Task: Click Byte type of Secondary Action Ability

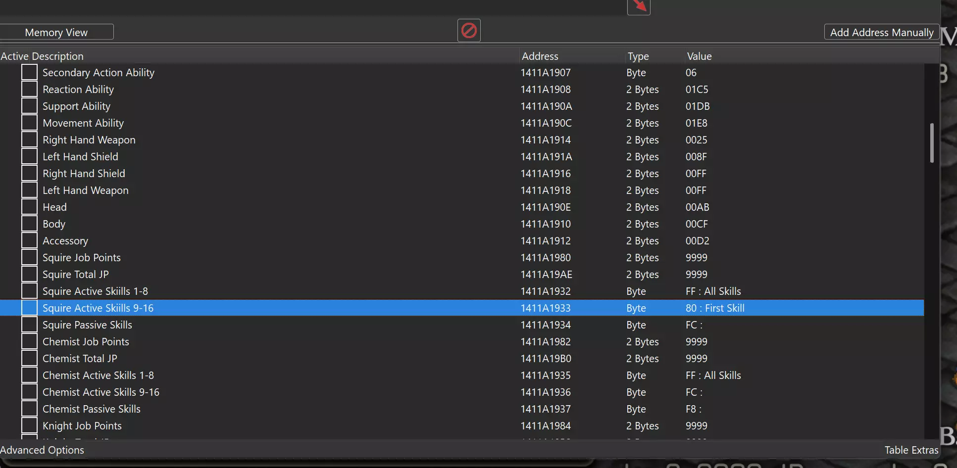Action: [x=636, y=73]
